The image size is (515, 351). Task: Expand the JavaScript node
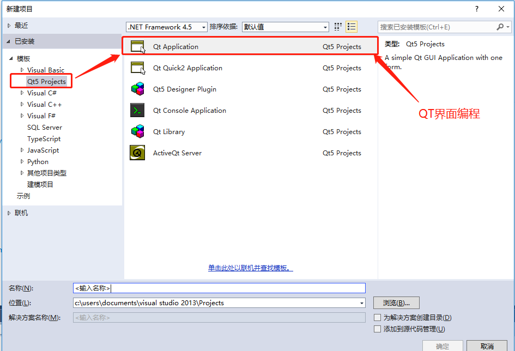coord(22,150)
